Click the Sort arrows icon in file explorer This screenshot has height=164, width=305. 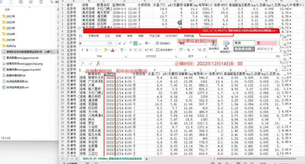point(52,2)
